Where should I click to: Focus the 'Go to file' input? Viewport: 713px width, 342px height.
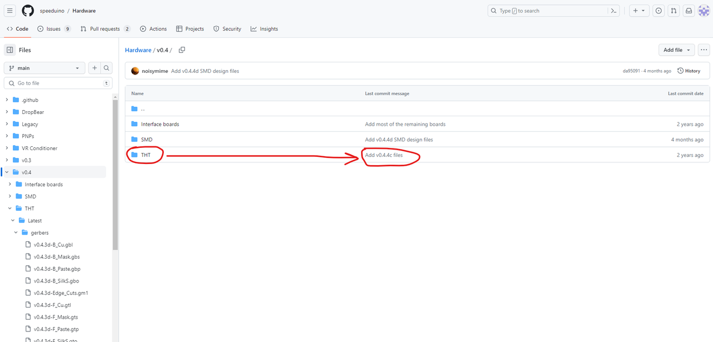coord(58,83)
